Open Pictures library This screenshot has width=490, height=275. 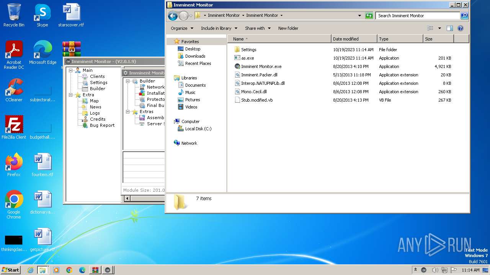(193, 100)
